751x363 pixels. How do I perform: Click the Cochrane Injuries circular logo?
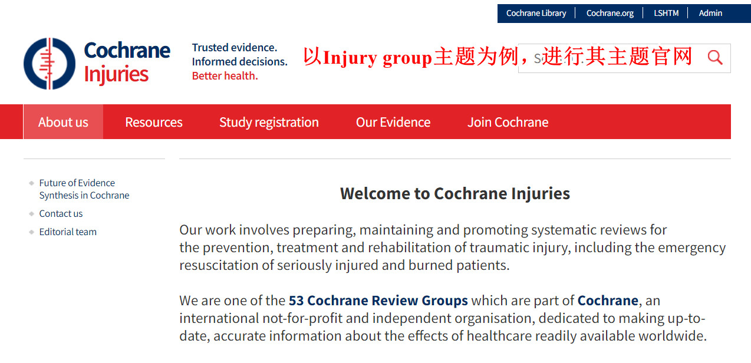pyautogui.click(x=50, y=64)
